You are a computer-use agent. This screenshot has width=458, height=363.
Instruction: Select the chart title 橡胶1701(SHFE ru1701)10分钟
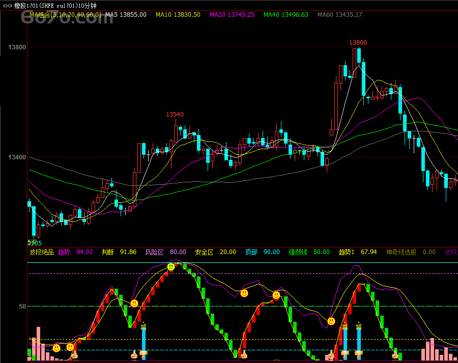tap(55, 6)
